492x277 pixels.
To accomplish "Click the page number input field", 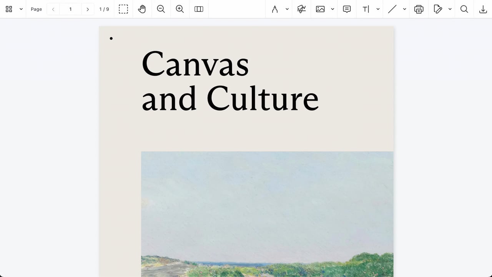I will (x=70, y=9).
